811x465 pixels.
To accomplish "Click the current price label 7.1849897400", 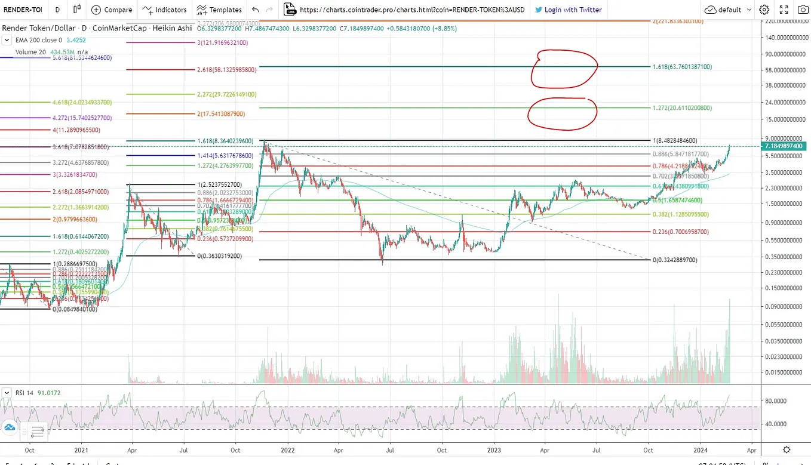I will (x=785, y=146).
